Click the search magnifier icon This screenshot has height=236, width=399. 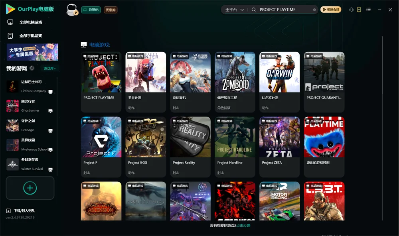[254, 10]
